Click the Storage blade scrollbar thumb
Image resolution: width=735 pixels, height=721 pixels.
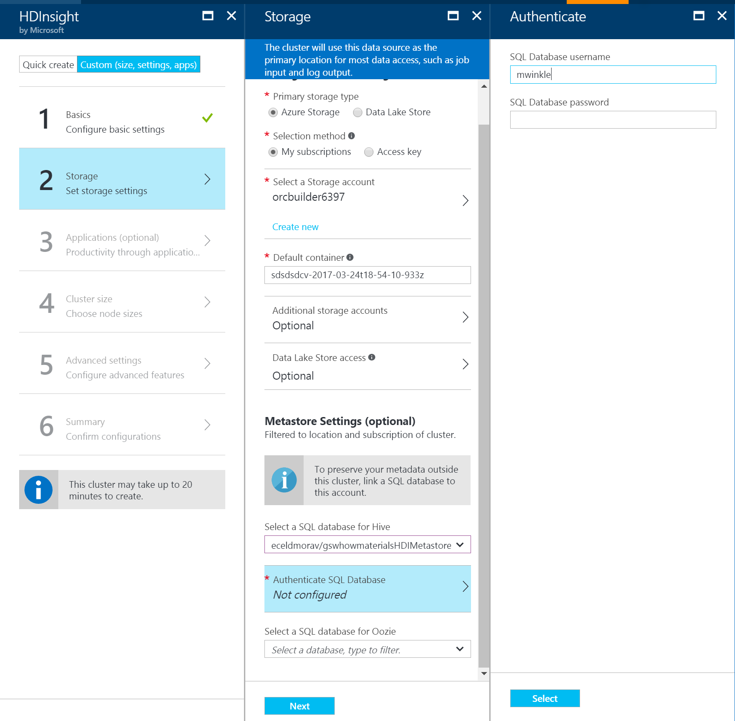tap(484, 396)
